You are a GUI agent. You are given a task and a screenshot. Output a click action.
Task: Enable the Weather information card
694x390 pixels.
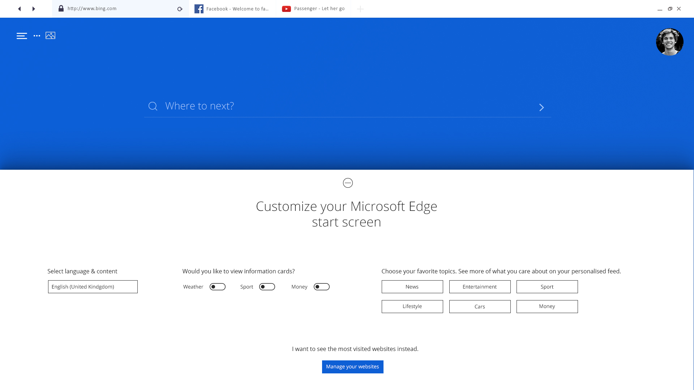tap(218, 287)
